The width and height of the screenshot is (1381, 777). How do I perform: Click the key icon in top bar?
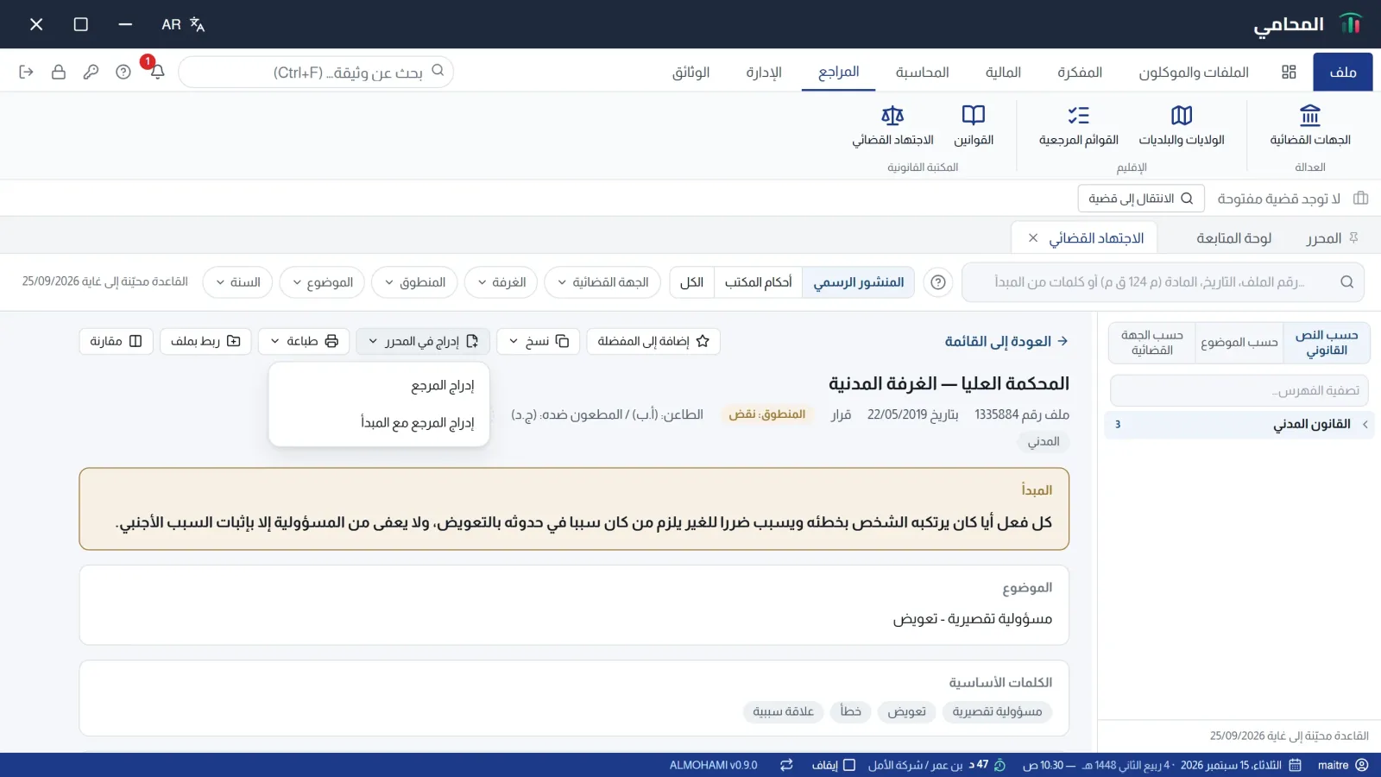click(91, 72)
